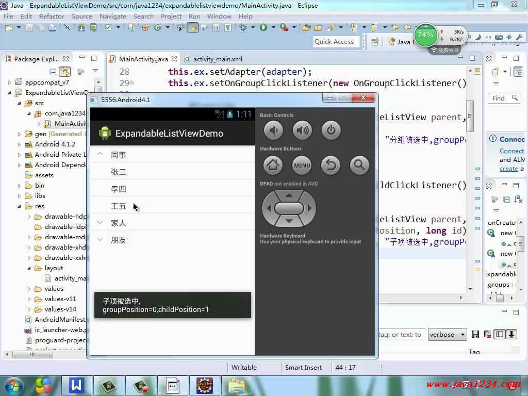Open the file explorer folder taskbar icon
528x396 pixels.
pyautogui.click(x=237, y=386)
